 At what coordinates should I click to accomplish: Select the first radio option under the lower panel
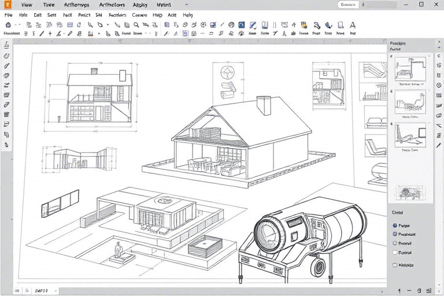[395, 225]
